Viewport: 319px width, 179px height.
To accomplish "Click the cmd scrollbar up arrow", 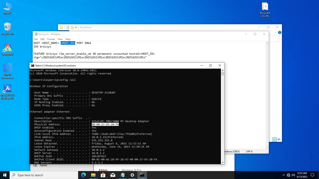I will 223,70.
